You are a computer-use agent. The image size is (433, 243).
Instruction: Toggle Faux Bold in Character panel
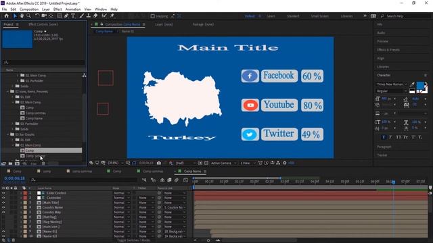click(384, 137)
